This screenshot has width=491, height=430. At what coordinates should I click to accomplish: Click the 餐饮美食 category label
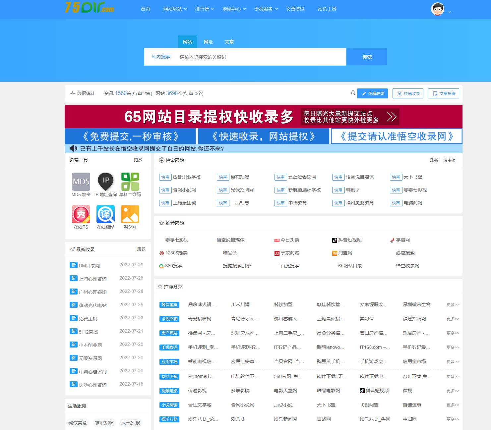[169, 305]
